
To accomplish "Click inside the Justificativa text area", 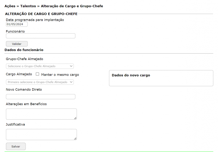I will [41, 134].
